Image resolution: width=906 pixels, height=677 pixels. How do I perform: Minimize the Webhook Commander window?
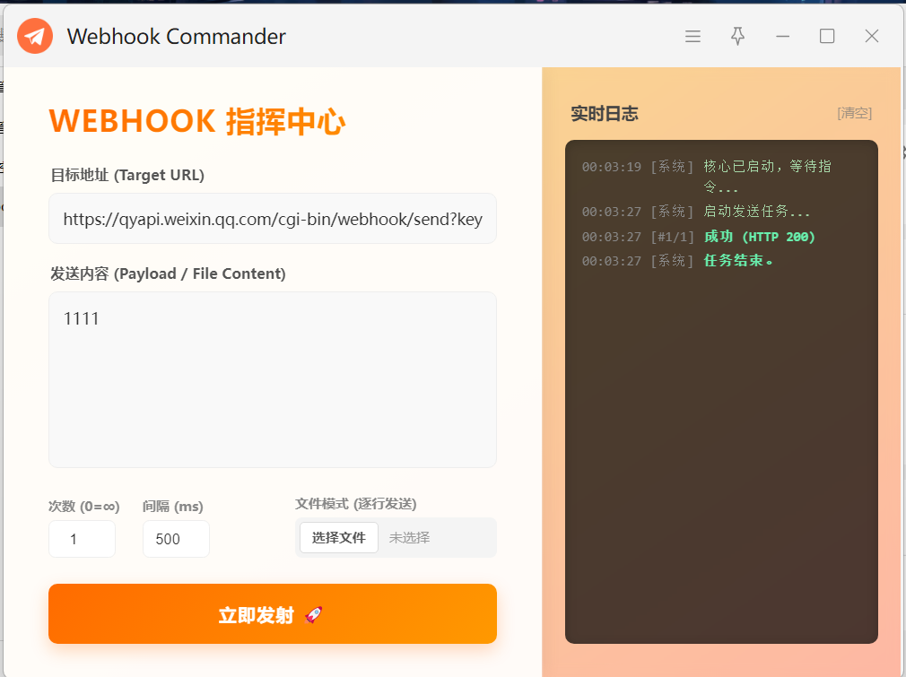pyautogui.click(x=782, y=37)
